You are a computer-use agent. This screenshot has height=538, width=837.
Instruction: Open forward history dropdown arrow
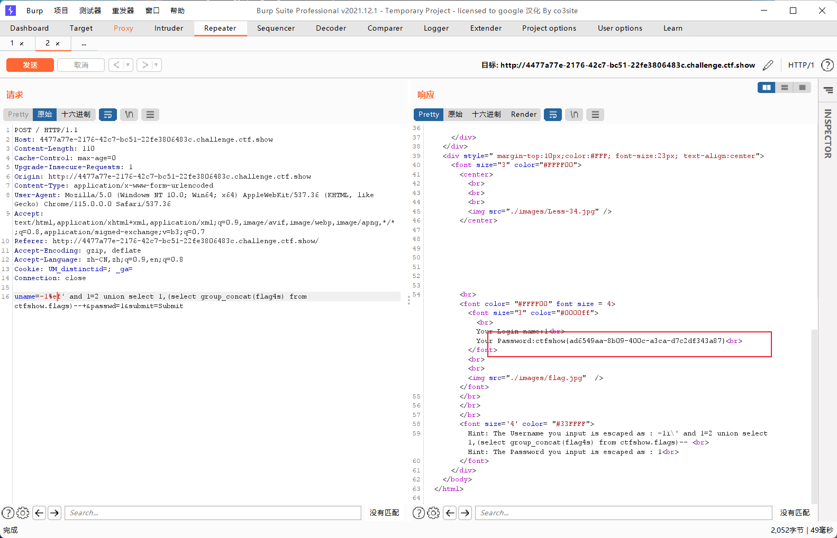[156, 65]
